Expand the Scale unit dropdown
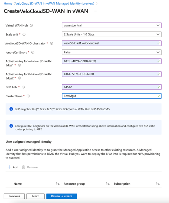 112,34
